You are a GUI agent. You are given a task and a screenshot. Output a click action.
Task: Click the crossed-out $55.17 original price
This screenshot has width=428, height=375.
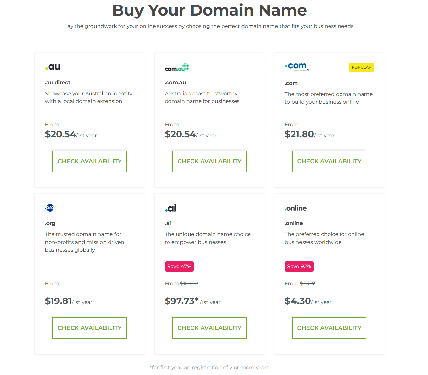[307, 283]
